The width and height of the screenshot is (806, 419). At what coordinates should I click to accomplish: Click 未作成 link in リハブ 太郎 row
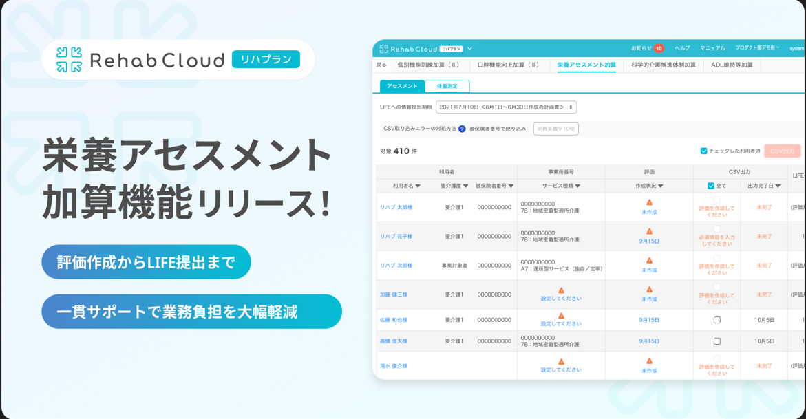(649, 213)
